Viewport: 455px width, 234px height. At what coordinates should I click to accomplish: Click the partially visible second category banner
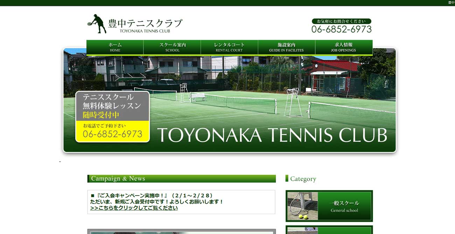(x=329, y=230)
